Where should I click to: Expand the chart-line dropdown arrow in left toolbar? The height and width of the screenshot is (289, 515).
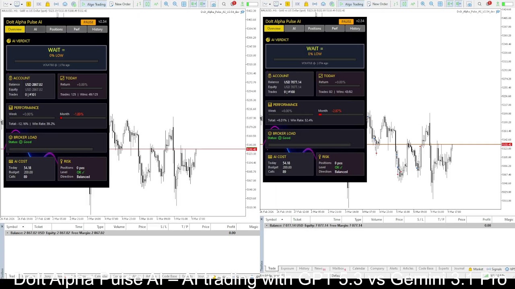10,4
